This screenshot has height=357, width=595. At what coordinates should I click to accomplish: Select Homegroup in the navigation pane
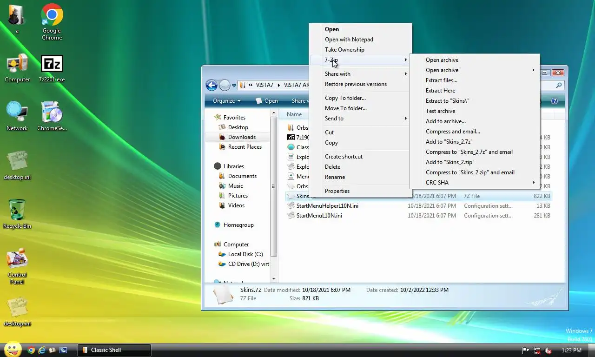pos(234,225)
